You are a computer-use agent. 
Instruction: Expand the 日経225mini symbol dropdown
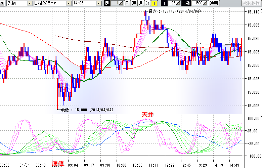(x=69, y=3)
